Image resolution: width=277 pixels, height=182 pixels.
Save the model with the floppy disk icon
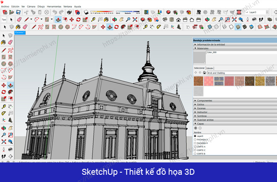pos(18,12)
